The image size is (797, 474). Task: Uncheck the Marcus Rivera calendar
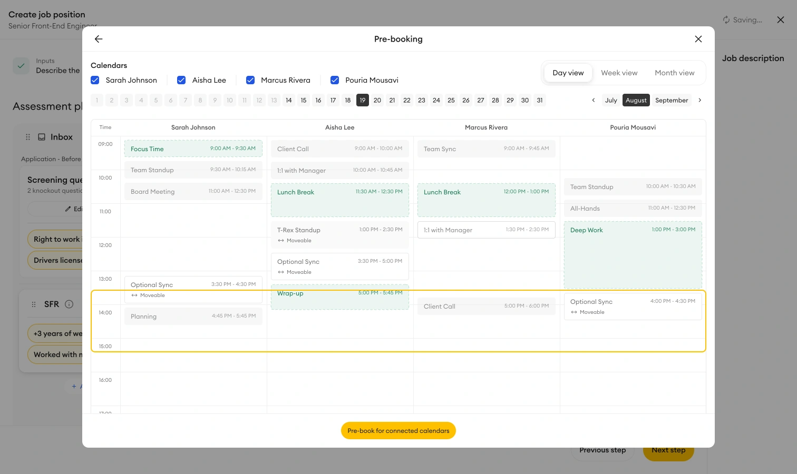click(250, 80)
